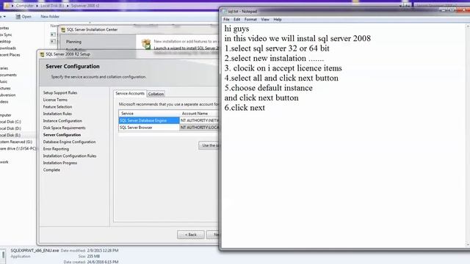Open Local Disk (C:) in Explorer sidebar
The image size is (470, 264).
click(x=10, y=122)
